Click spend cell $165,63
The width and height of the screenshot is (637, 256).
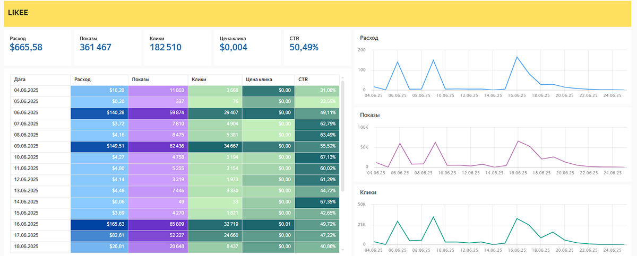tap(99, 224)
